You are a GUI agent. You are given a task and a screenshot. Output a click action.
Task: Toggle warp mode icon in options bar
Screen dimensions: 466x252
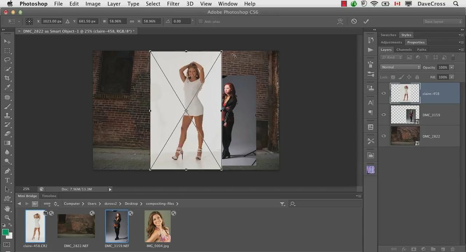(340, 21)
